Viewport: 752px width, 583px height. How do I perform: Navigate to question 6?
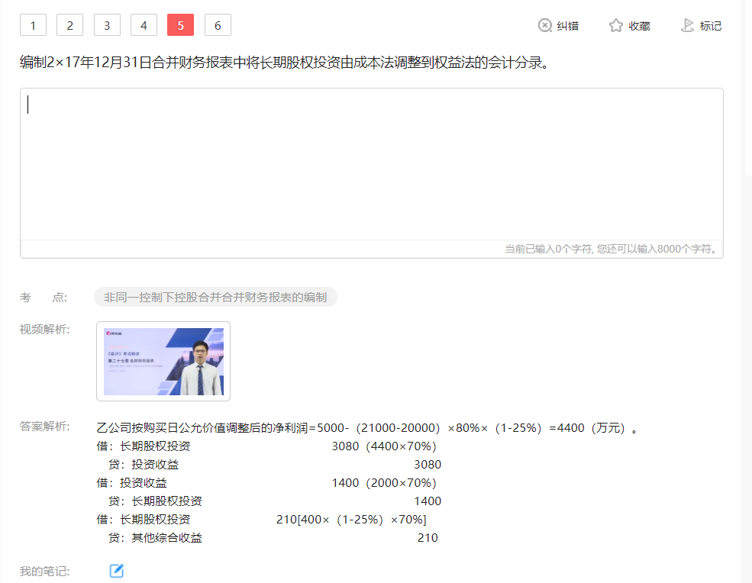[218, 26]
